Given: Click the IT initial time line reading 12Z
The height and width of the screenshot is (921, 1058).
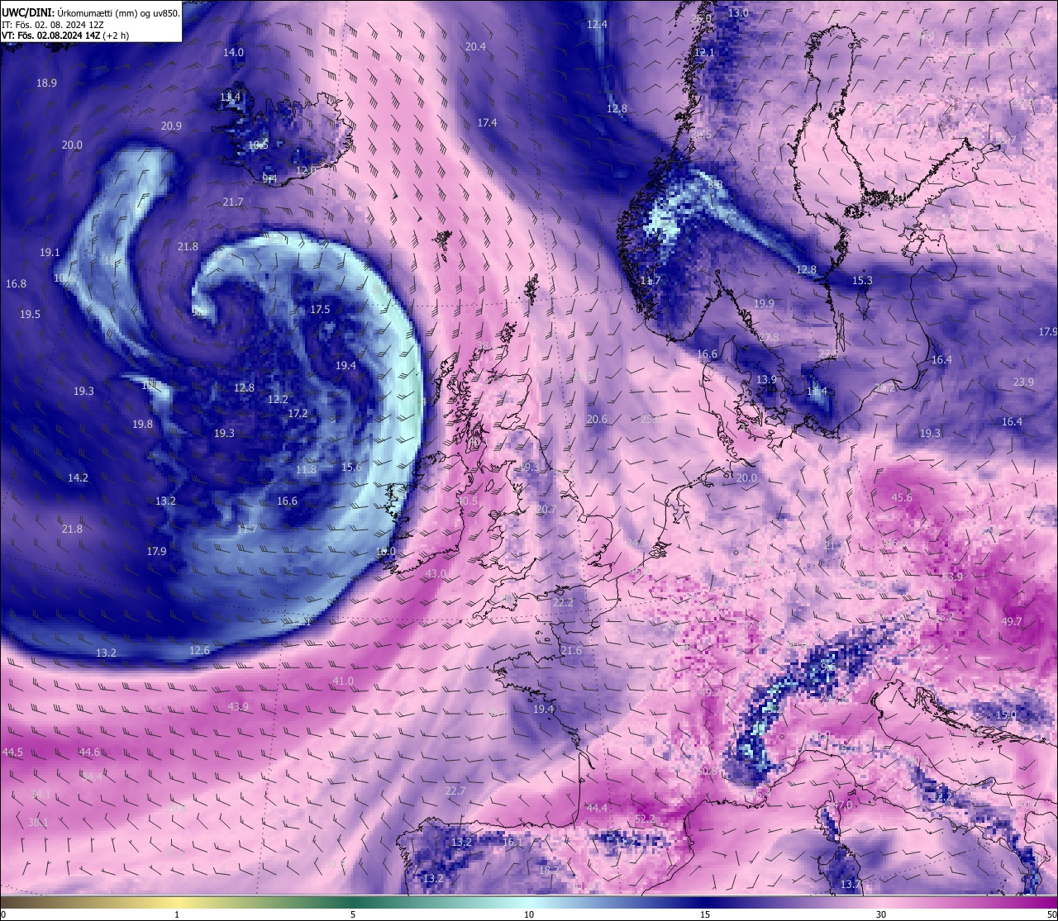Looking at the screenshot, I should tap(53, 25).
